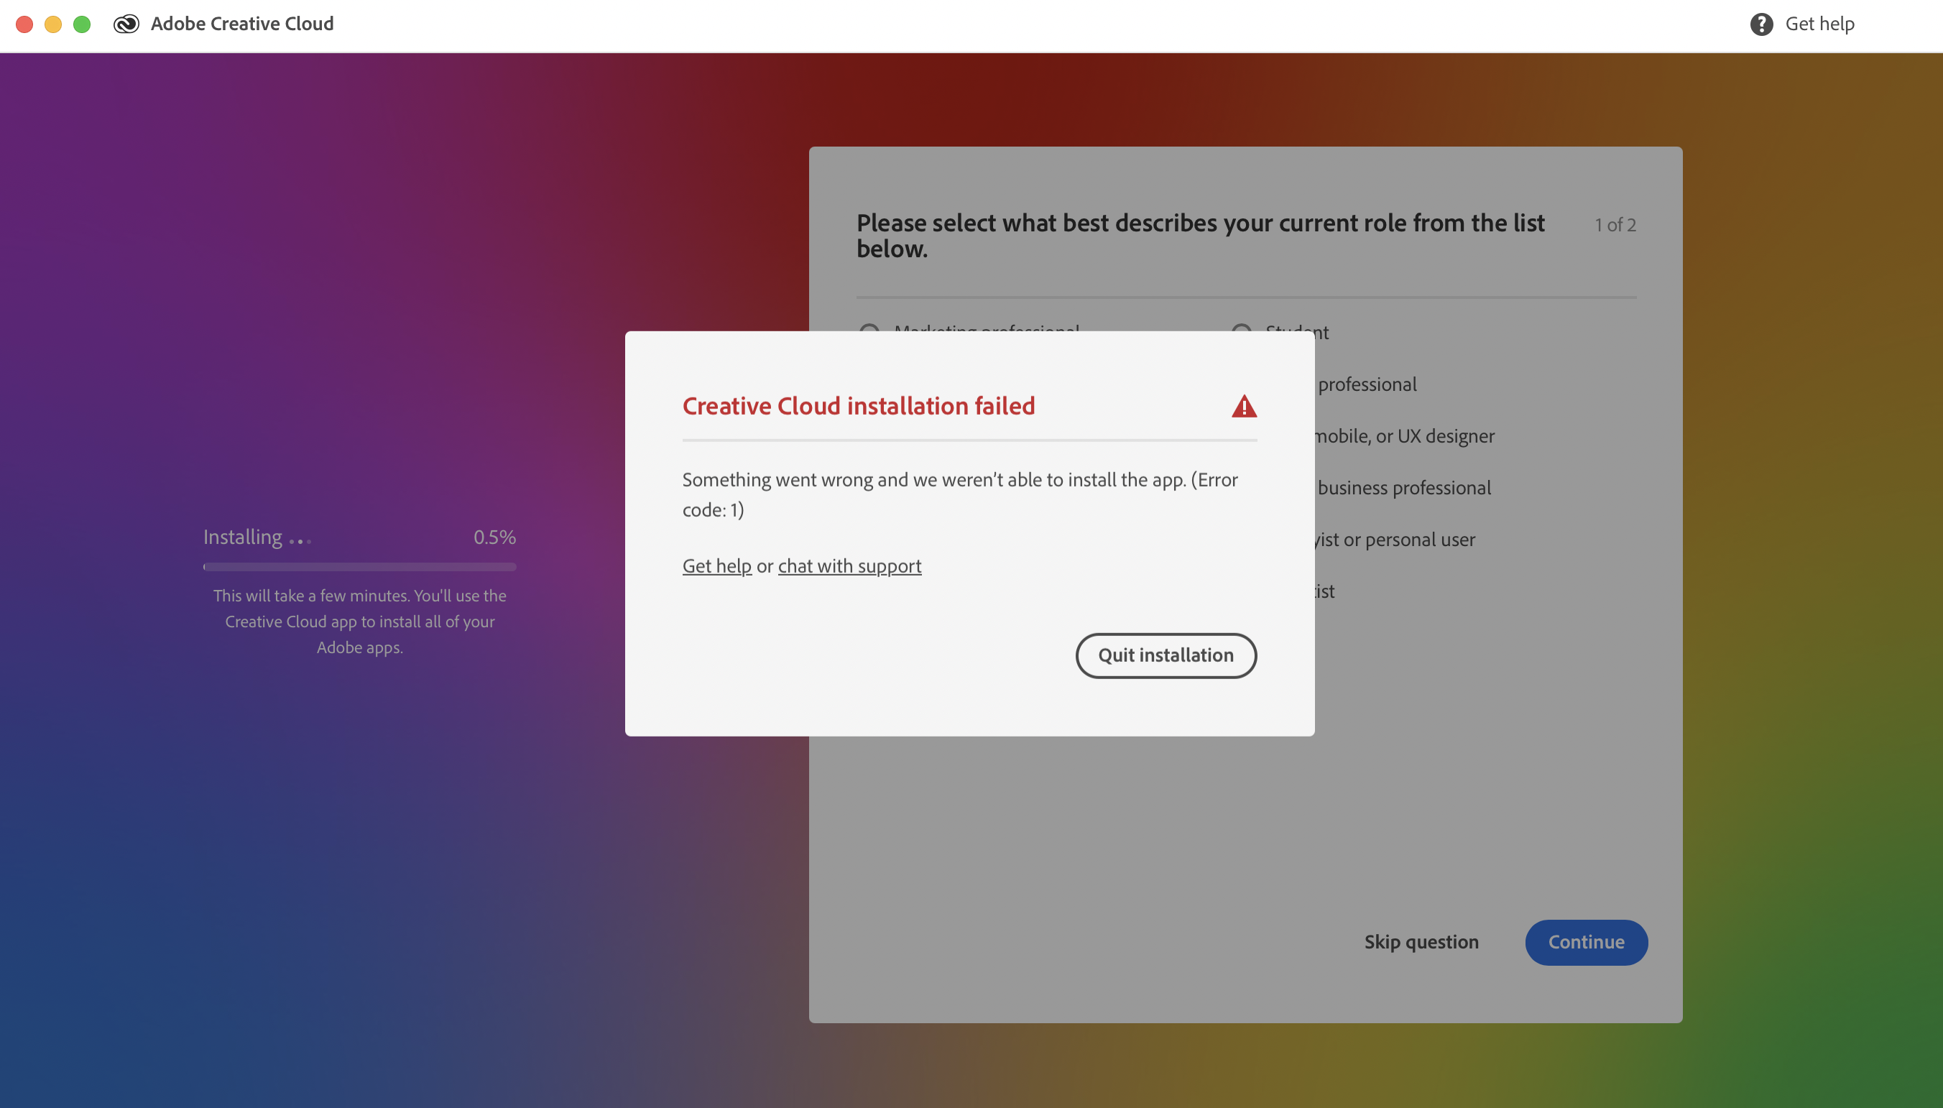This screenshot has height=1108, width=1943.
Task: Click the 0.5% installing percentage label
Action: click(494, 537)
